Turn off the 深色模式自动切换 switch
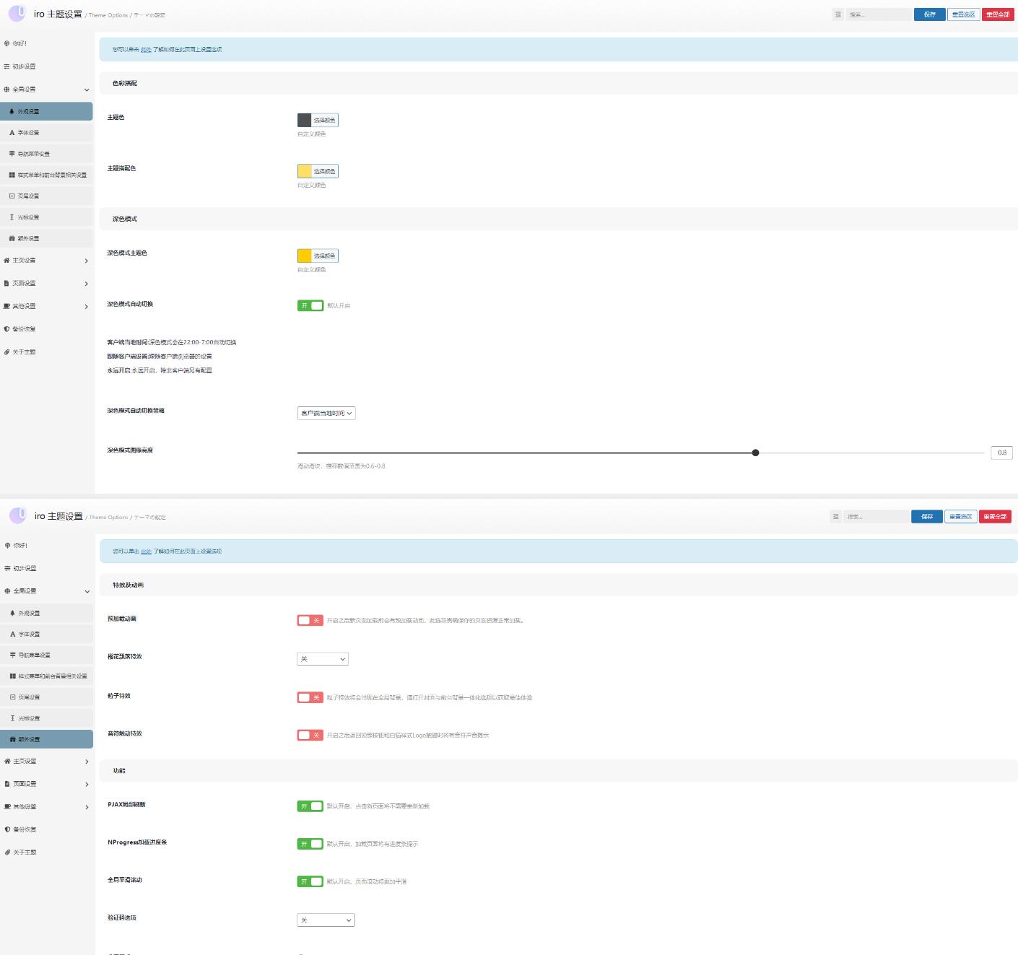 pos(310,305)
